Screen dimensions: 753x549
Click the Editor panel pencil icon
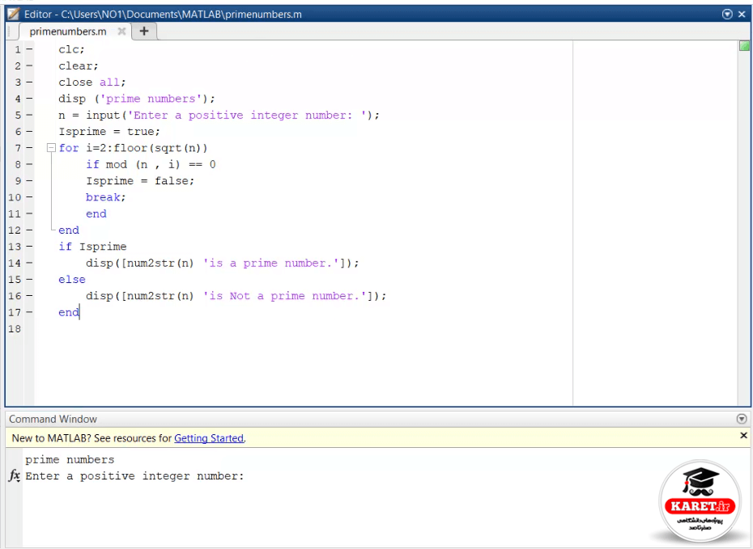click(x=13, y=14)
